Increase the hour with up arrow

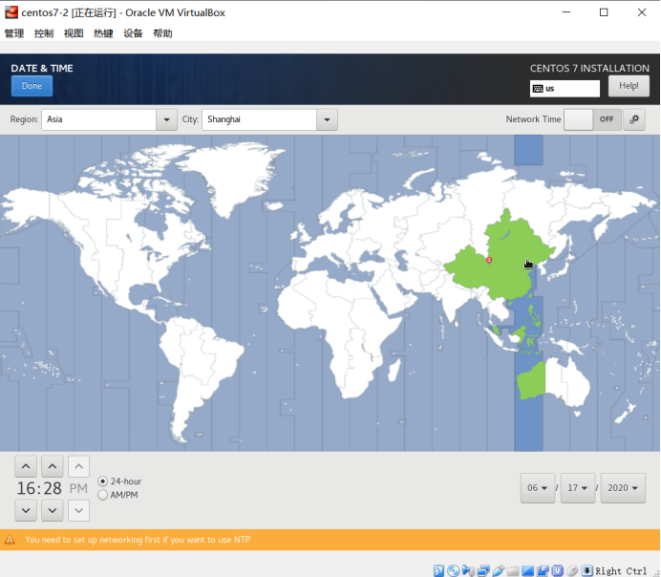pos(26,466)
